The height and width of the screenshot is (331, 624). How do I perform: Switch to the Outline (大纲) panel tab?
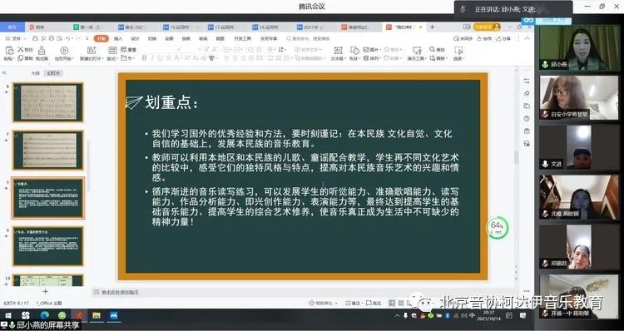point(36,73)
